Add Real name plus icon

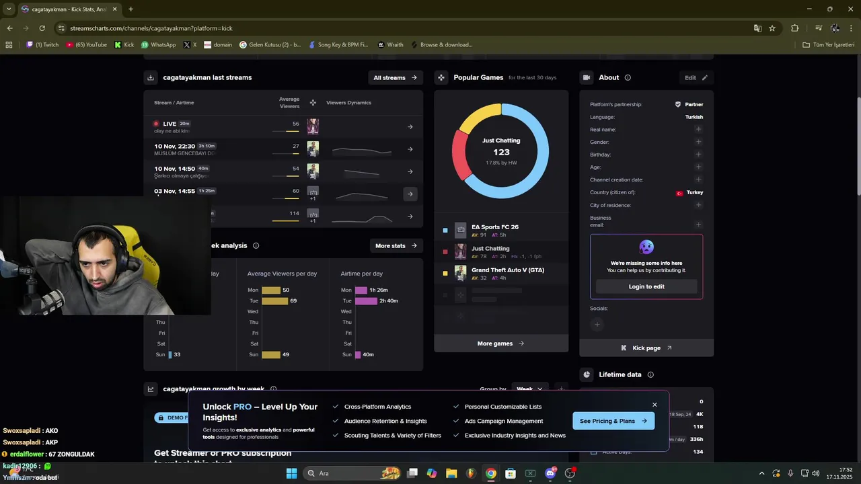pyautogui.click(x=698, y=129)
